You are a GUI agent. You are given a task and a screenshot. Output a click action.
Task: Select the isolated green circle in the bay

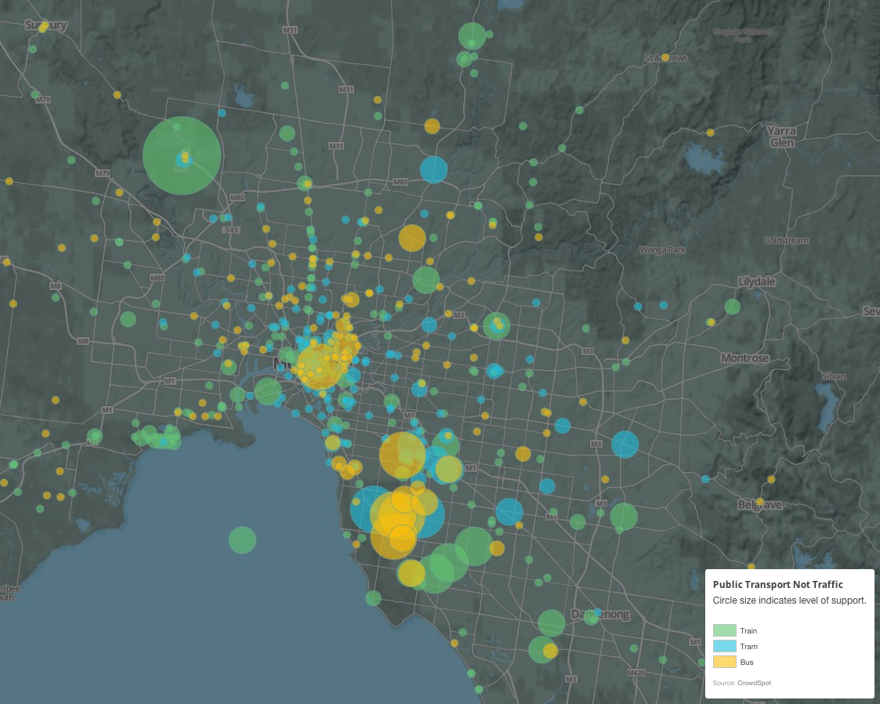point(243,539)
